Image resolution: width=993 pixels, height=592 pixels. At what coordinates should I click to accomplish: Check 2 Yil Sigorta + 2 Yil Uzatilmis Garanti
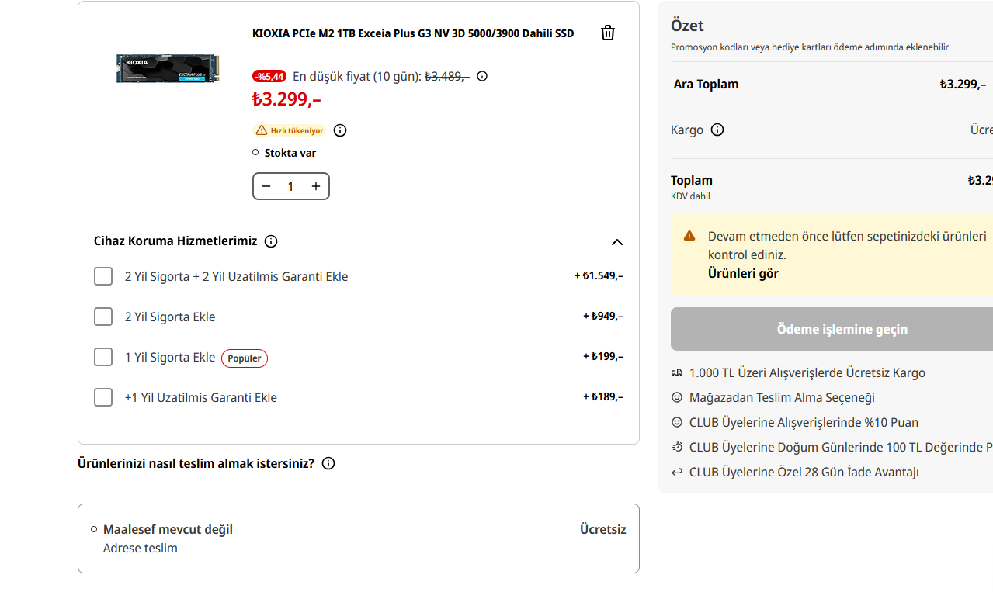[x=103, y=276]
